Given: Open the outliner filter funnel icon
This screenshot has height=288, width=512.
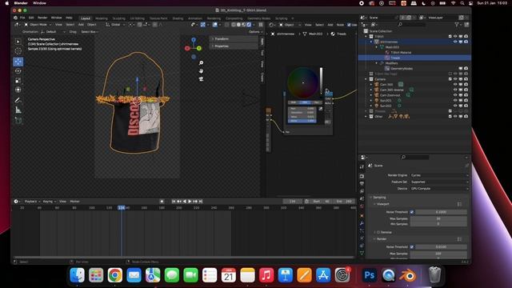Looking at the screenshot, I should (x=457, y=25).
